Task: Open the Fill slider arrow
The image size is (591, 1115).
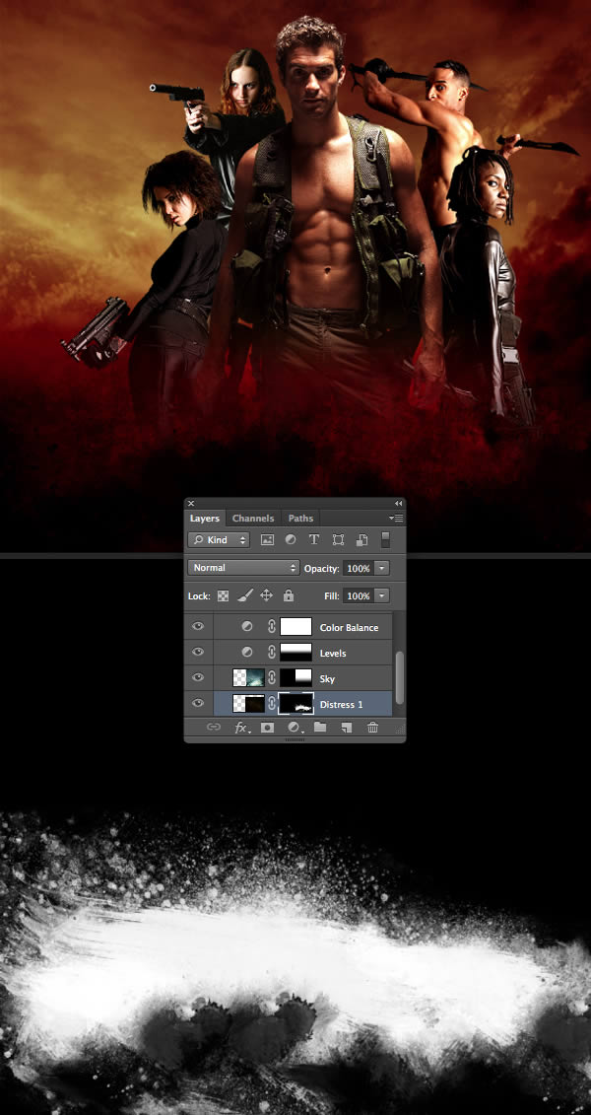Action: (x=382, y=595)
